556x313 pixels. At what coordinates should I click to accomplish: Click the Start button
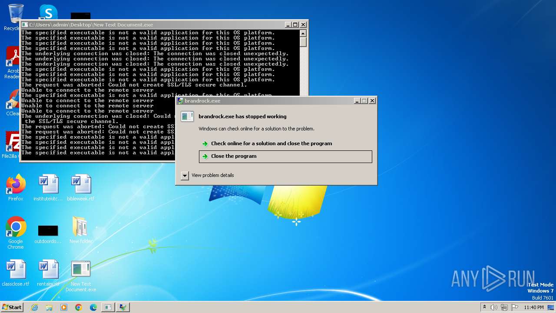click(12, 307)
